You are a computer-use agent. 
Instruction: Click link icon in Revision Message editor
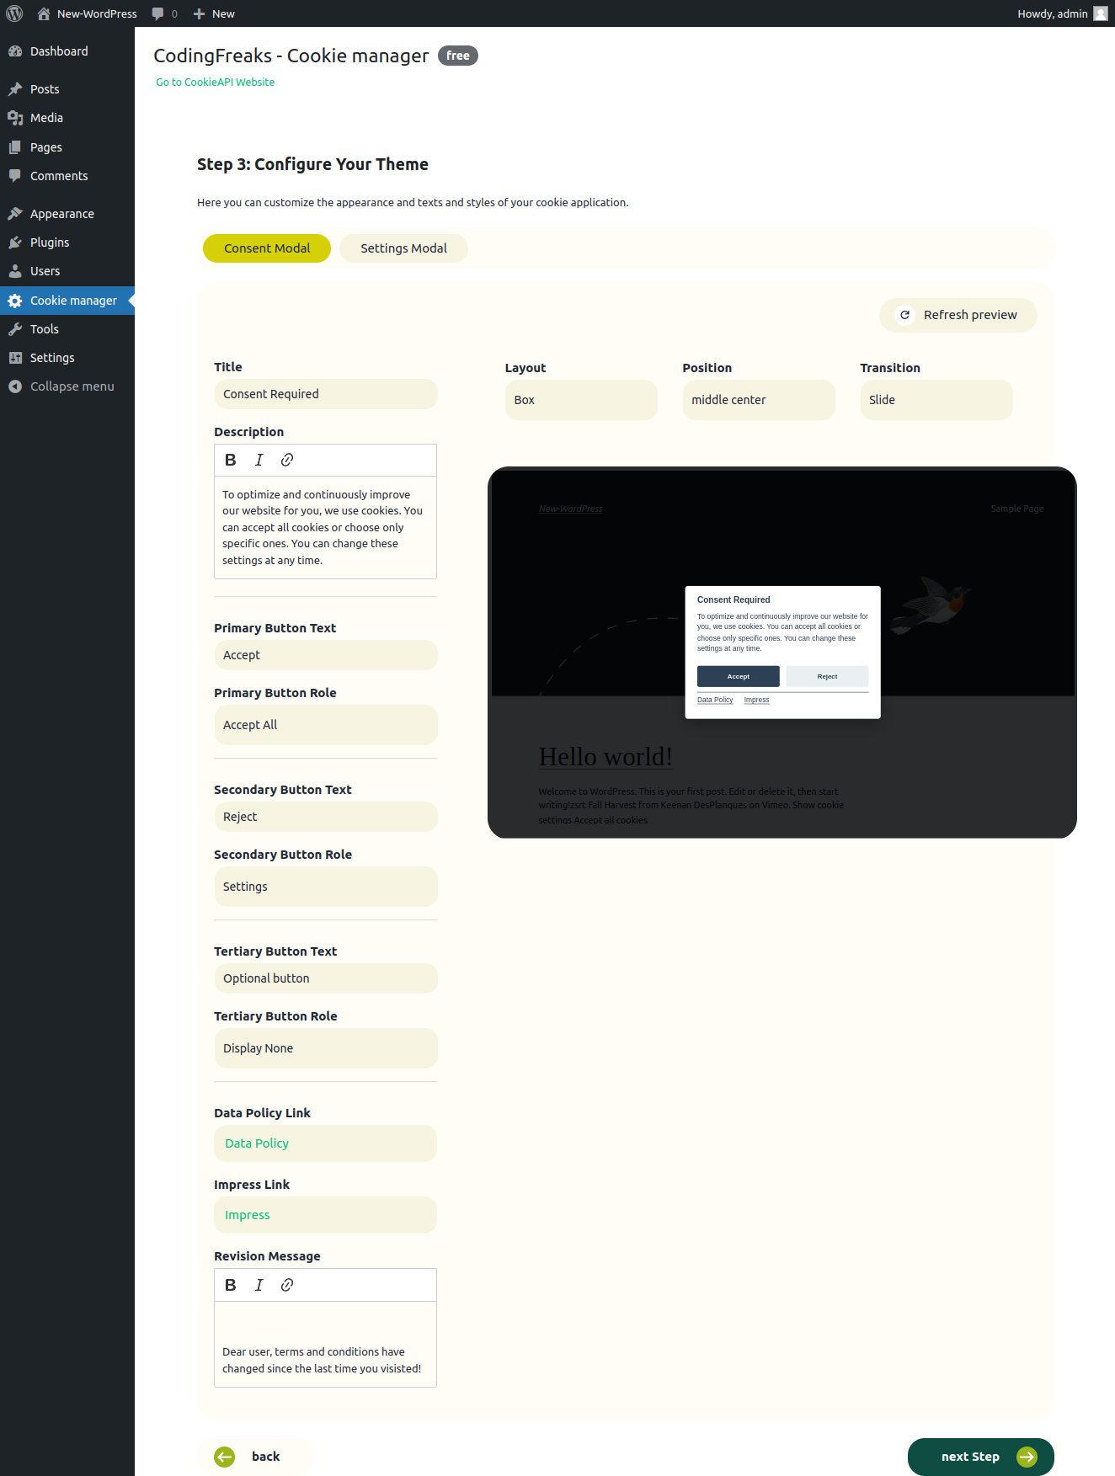(287, 1285)
